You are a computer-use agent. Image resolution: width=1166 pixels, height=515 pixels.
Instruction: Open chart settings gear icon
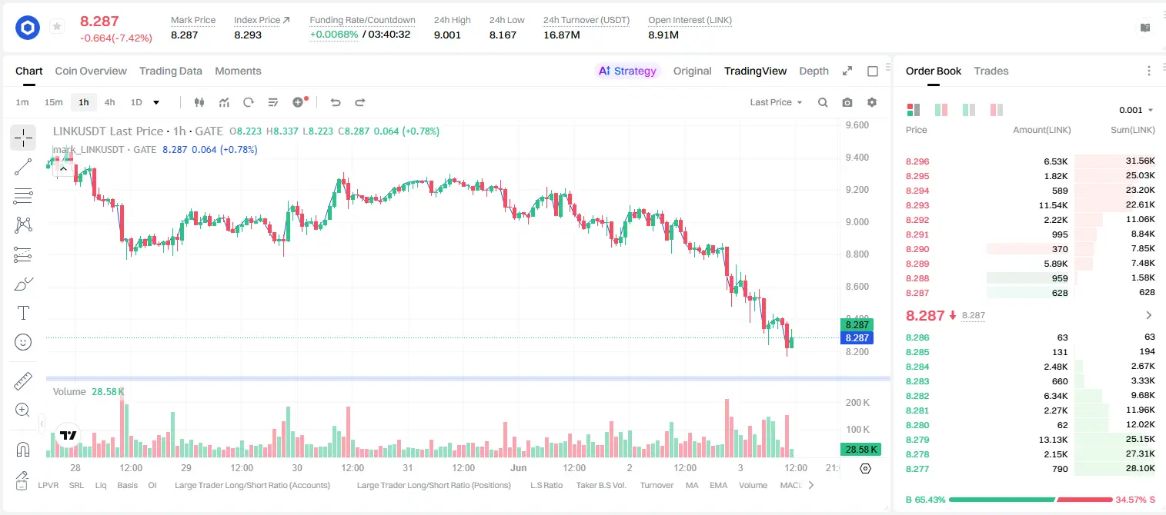coord(872,102)
